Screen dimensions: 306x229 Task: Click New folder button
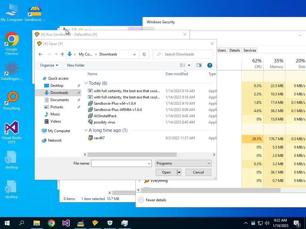pyautogui.click(x=76, y=65)
